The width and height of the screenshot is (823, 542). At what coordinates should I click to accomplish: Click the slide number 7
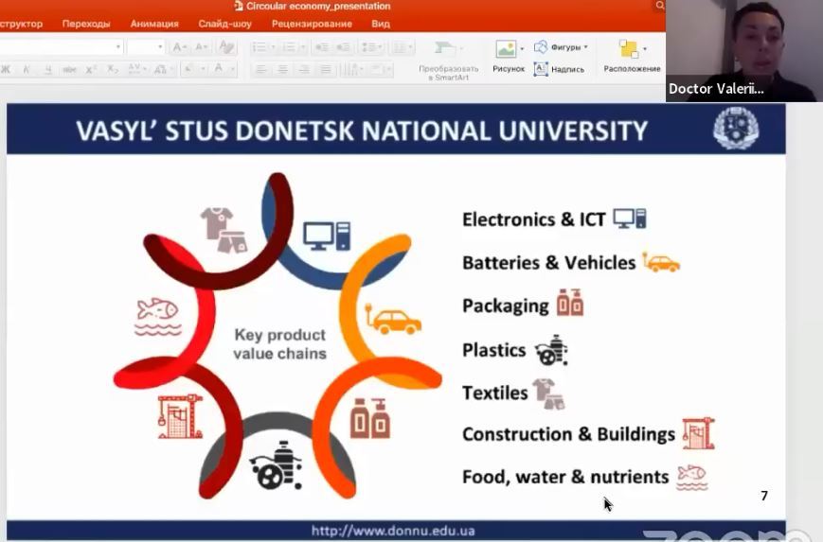click(764, 496)
